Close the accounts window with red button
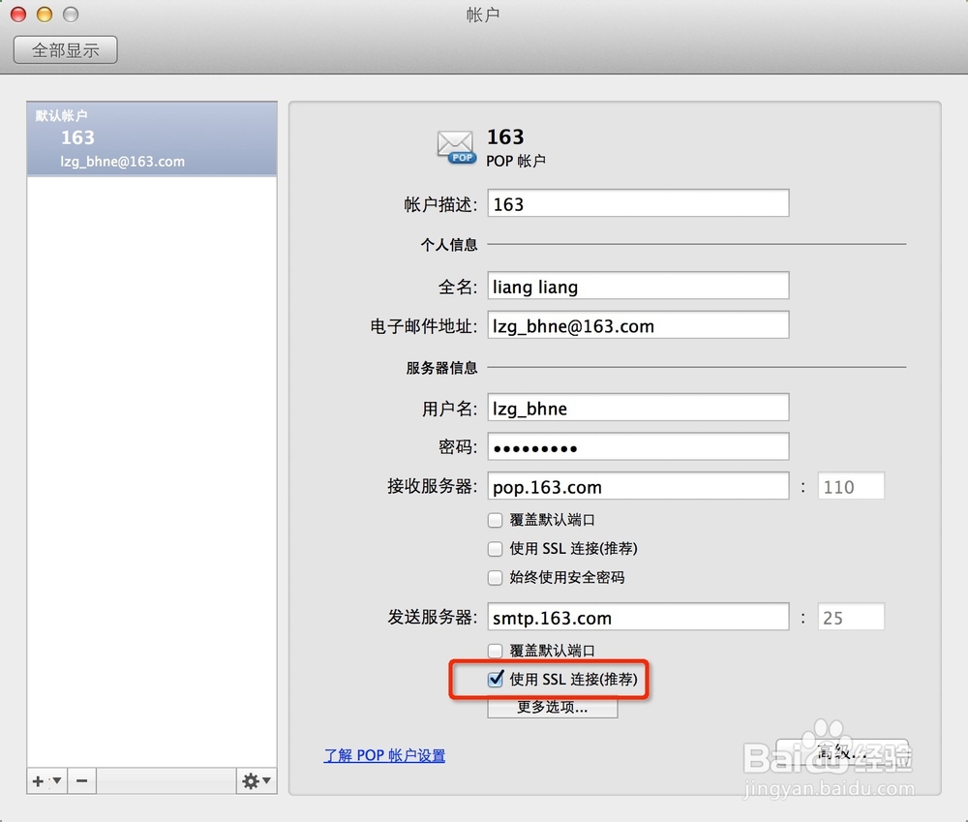Image resolution: width=968 pixels, height=822 pixels. coord(18,14)
